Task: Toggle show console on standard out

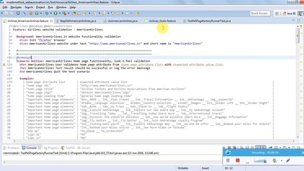Action: (258, 148)
